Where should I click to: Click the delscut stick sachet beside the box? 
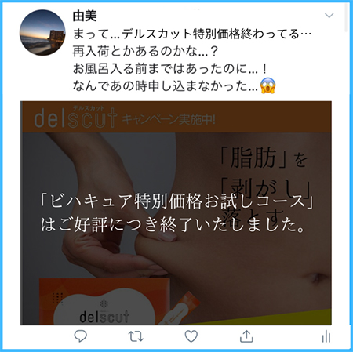(x=180, y=308)
